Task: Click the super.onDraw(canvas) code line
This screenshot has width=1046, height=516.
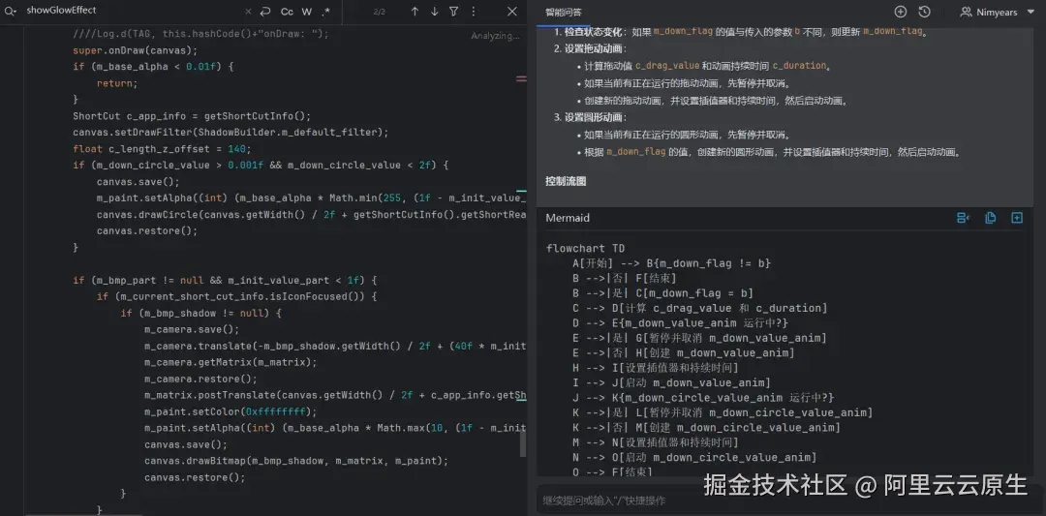Action: (136, 50)
